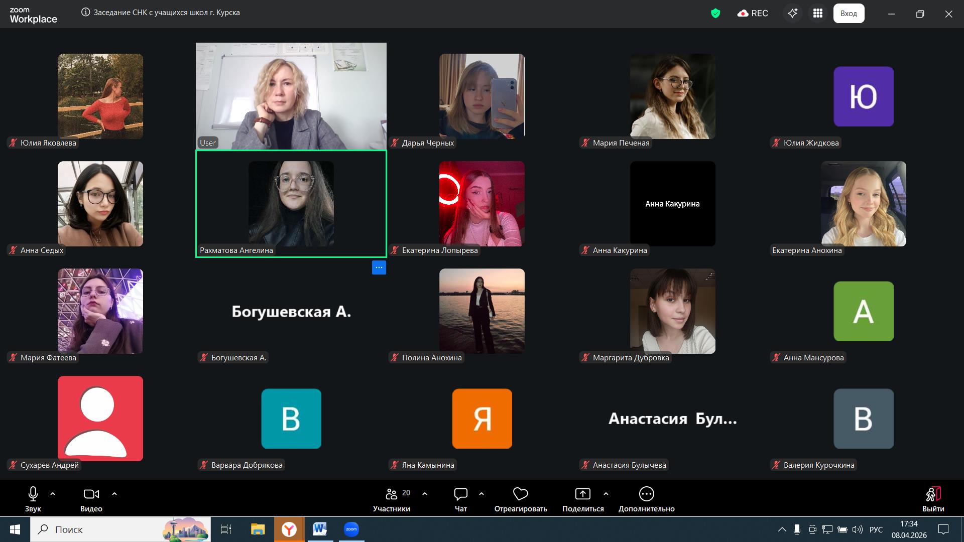Open the More options ellipsis icon
The image size is (964, 542).
point(646,494)
